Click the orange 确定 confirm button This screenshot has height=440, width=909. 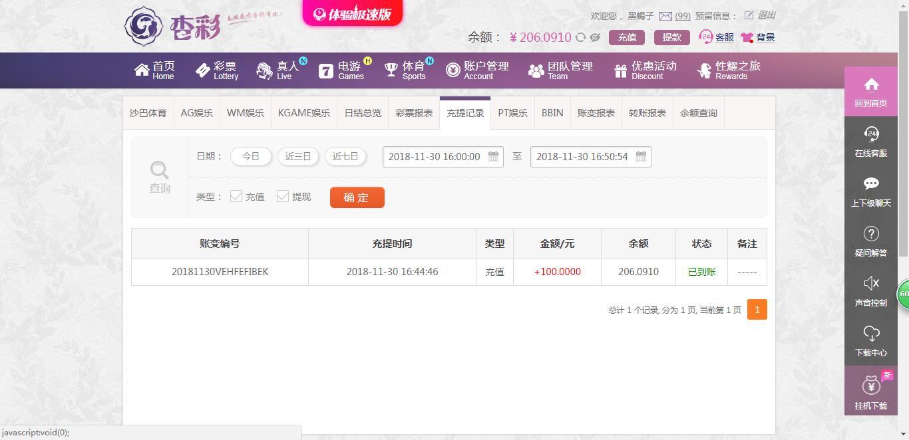(x=357, y=197)
